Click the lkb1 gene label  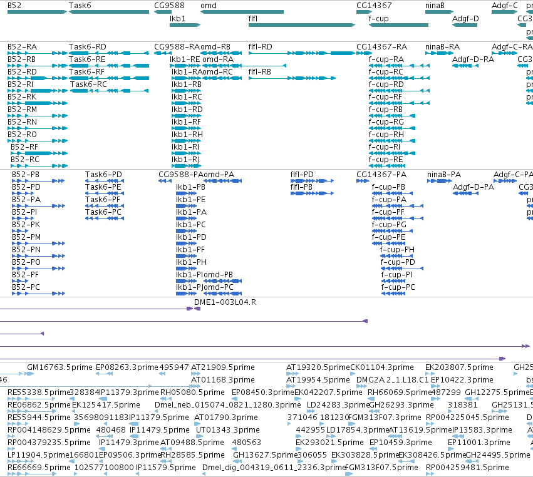point(178,18)
